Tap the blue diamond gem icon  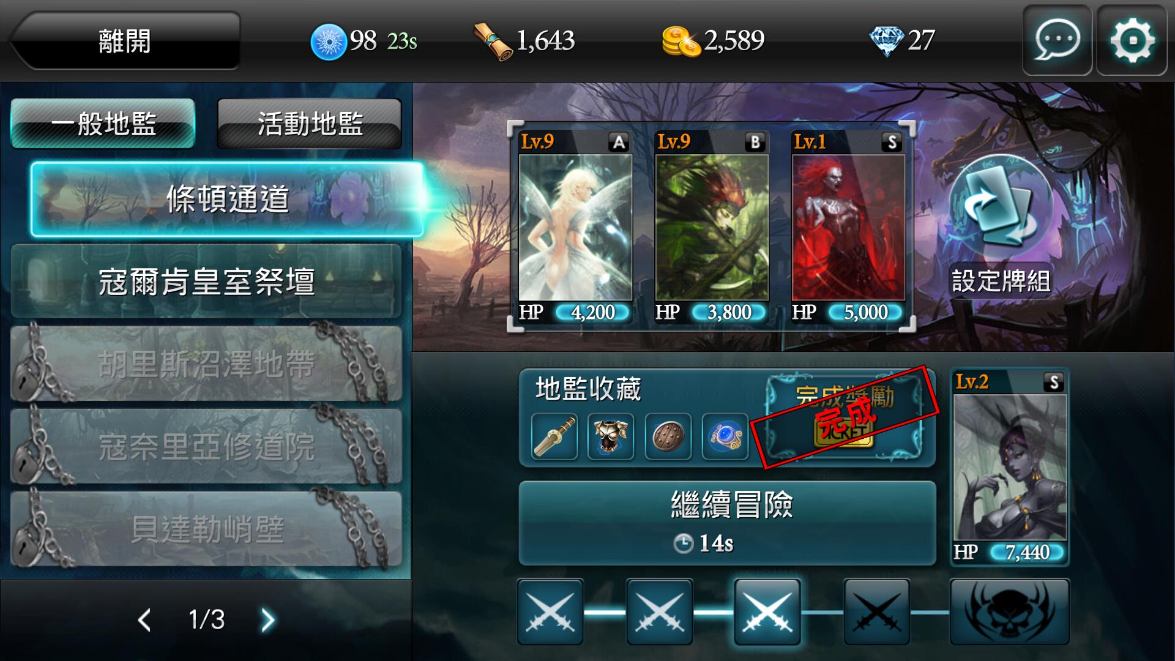pyautogui.click(x=886, y=41)
